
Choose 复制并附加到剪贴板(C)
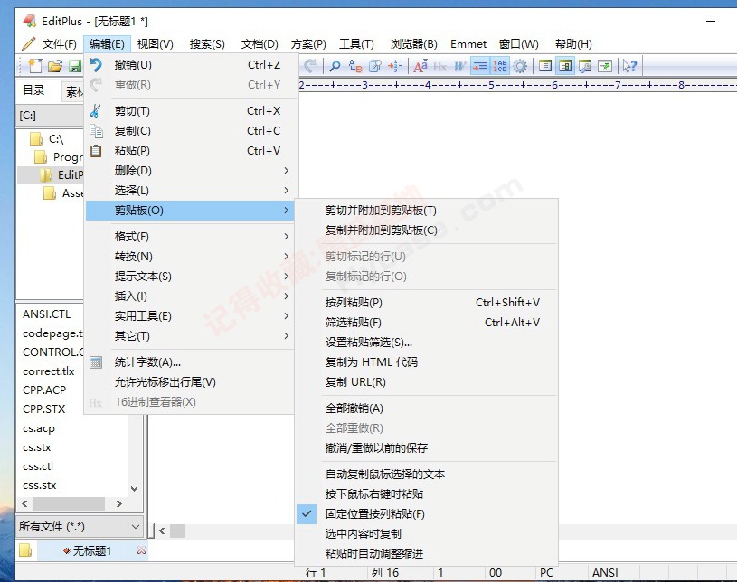[426, 230]
